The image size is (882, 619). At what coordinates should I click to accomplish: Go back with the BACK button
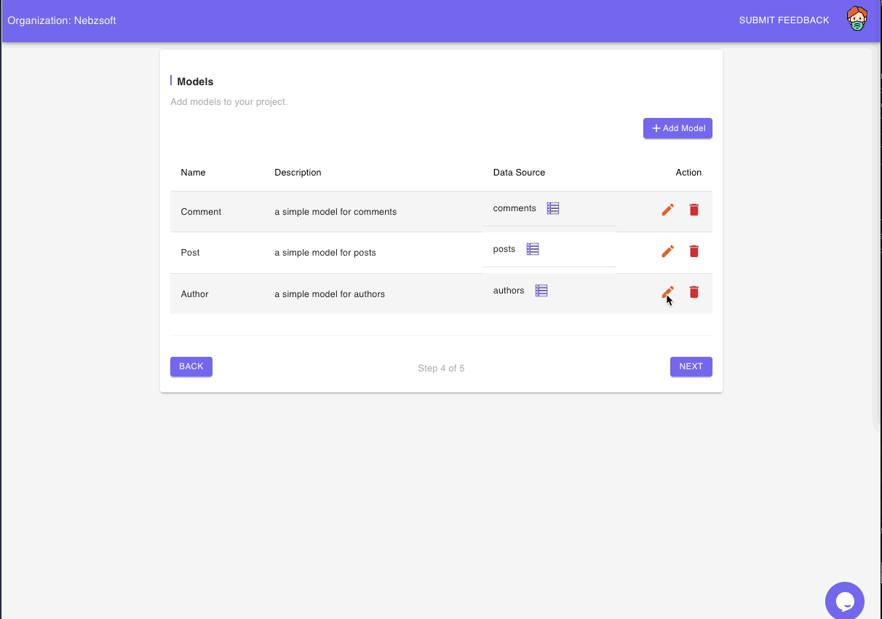[191, 366]
